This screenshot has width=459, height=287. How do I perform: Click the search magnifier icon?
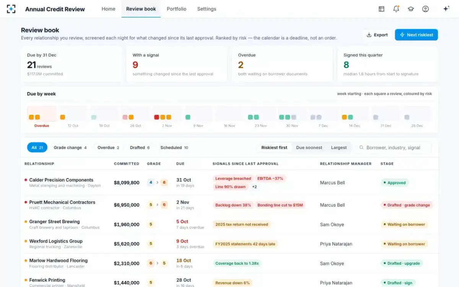pyautogui.click(x=361, y=148)
